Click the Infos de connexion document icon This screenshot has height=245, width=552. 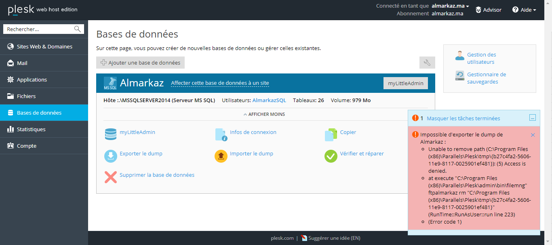click(221, 134)
